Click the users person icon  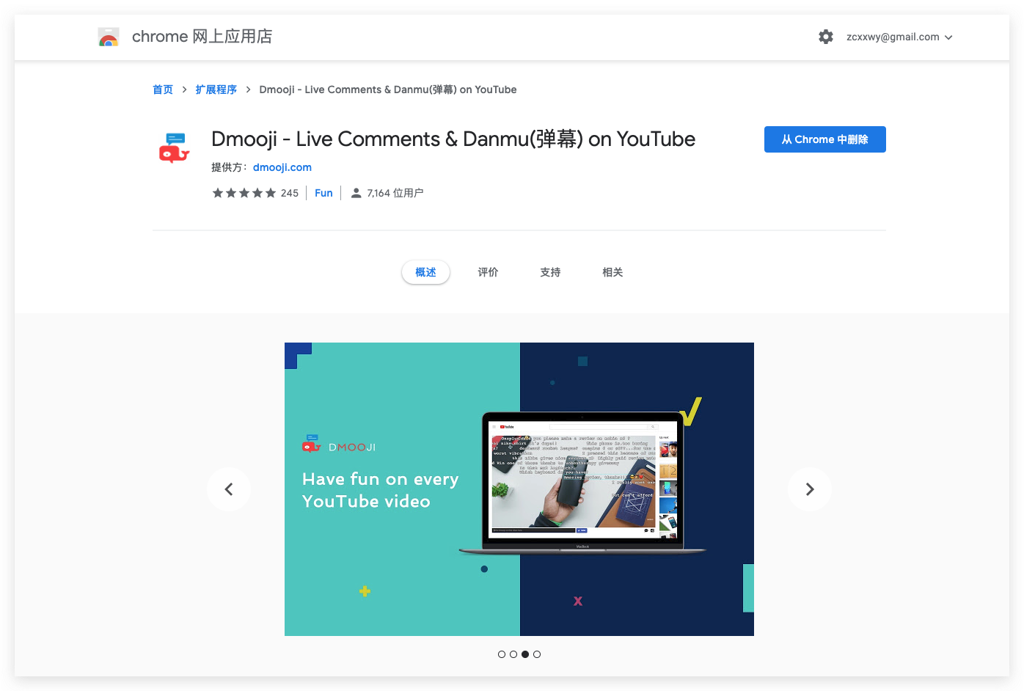(x=356, y=193)
